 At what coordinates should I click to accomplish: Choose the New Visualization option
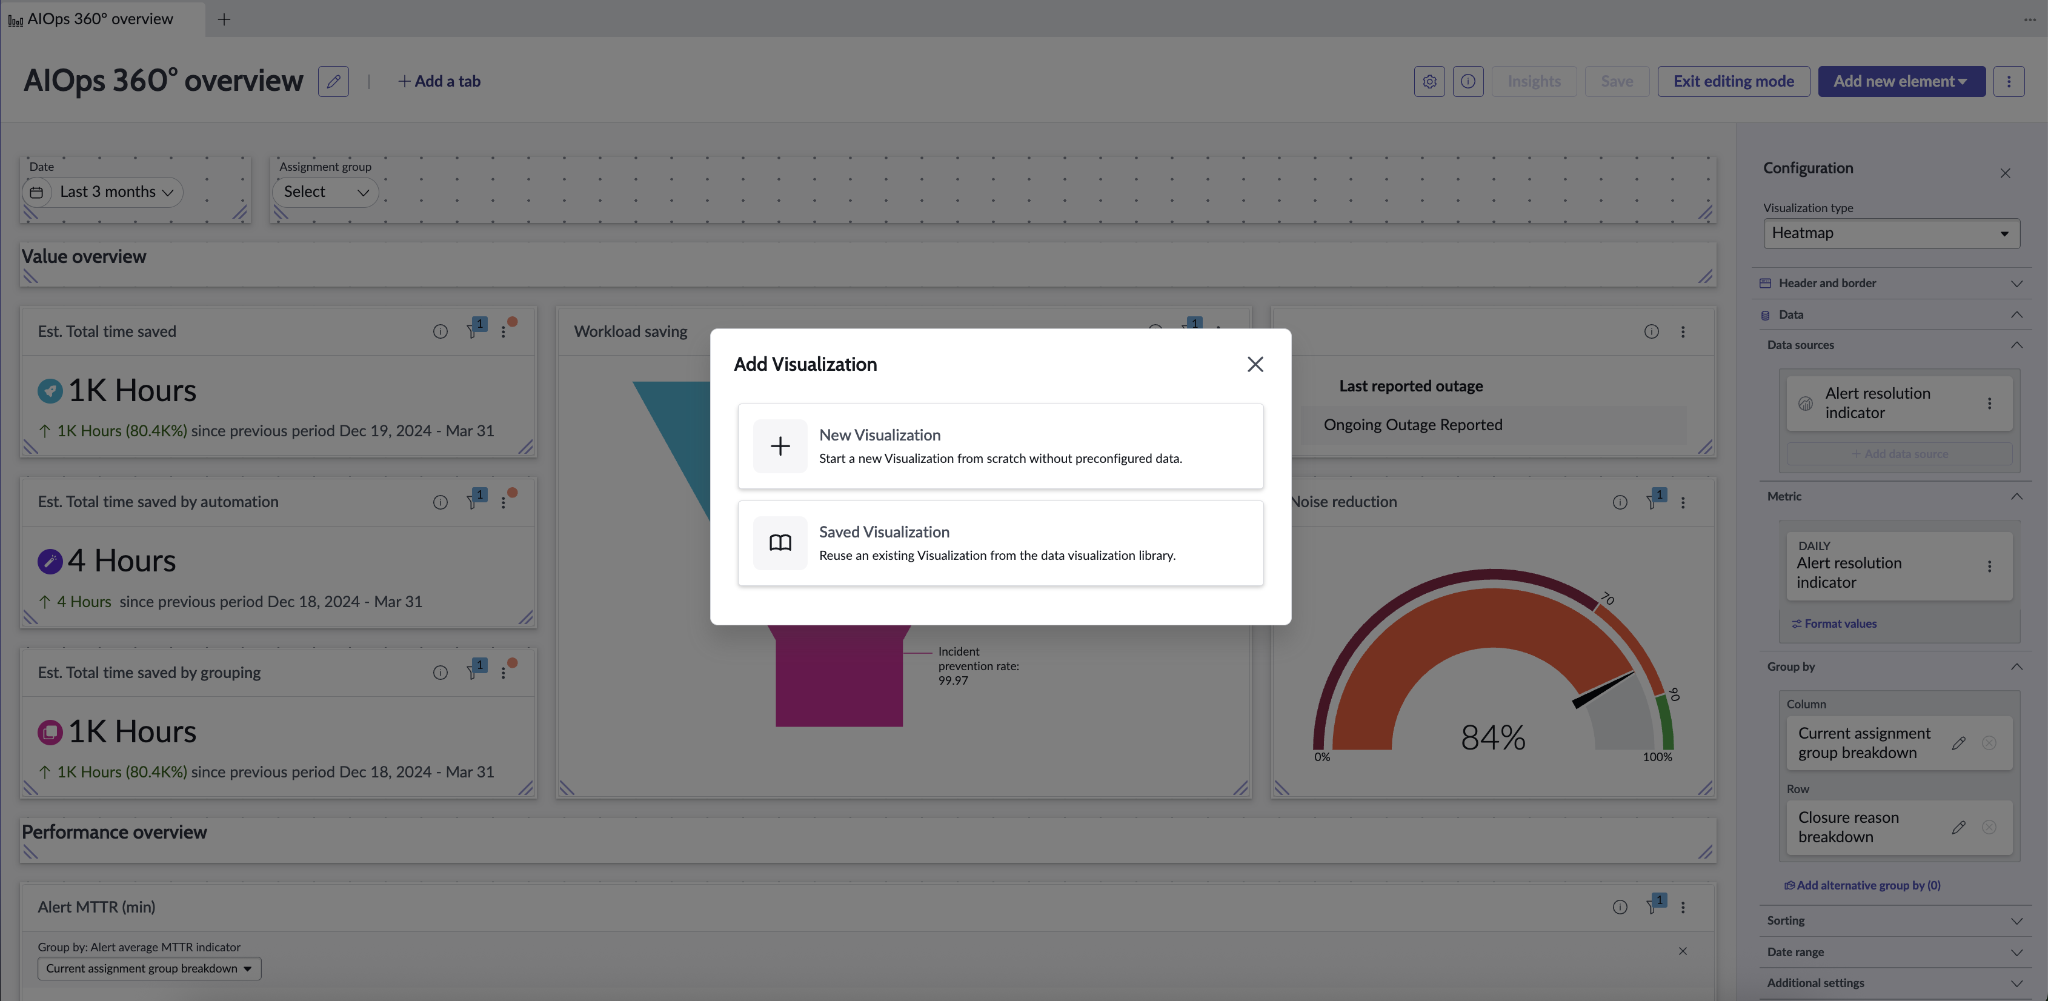point(1000,446)
